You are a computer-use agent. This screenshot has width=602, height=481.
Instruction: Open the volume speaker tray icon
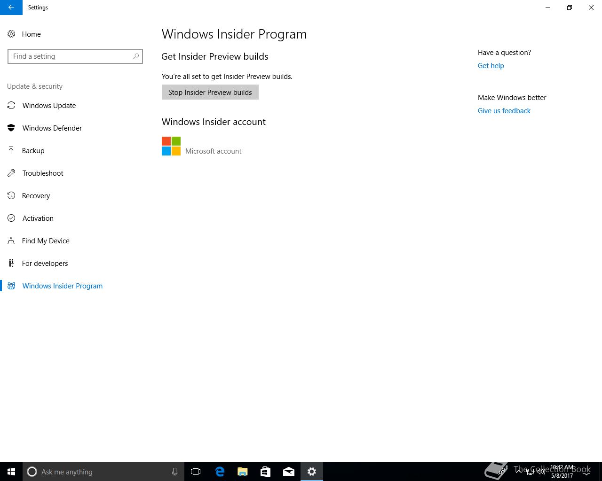[x=541, y=472]
